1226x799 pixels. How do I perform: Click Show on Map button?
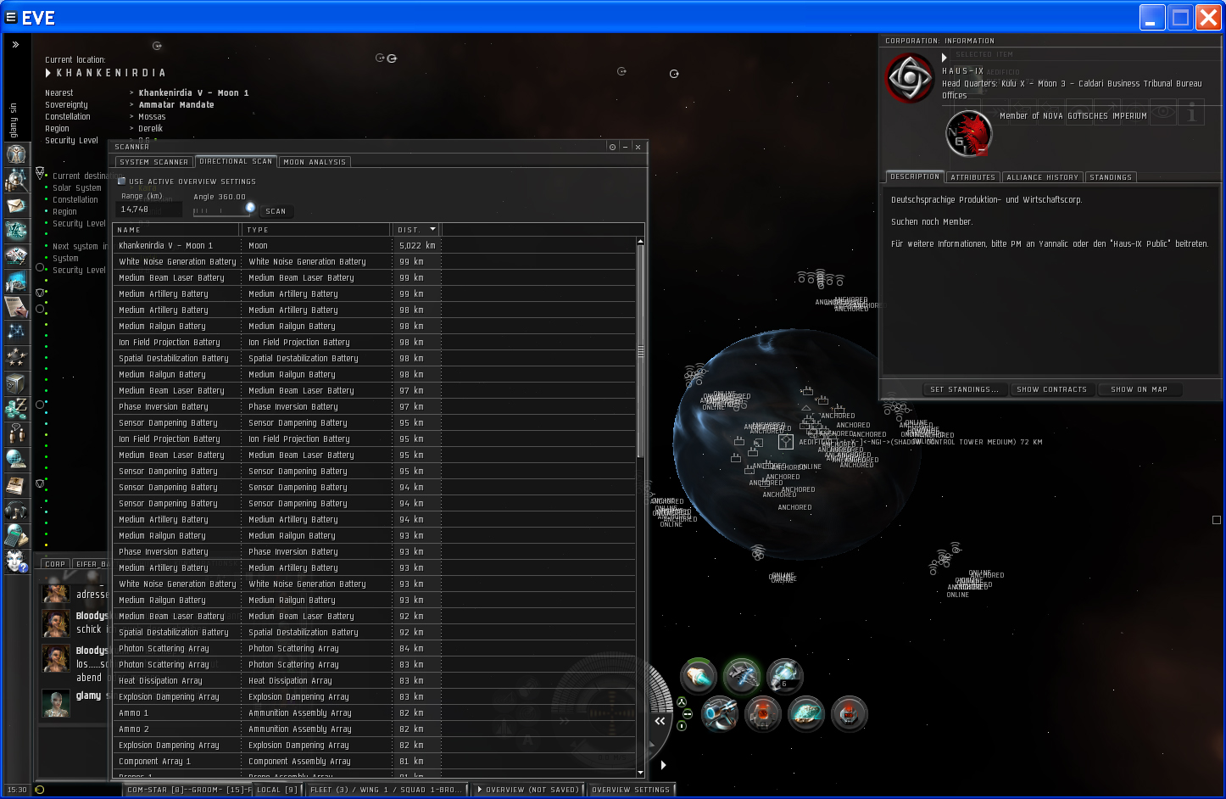point(1139,389)
